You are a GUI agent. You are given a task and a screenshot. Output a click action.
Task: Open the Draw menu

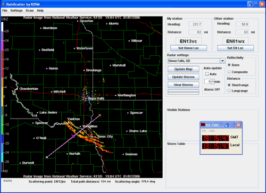pos(29,11)
